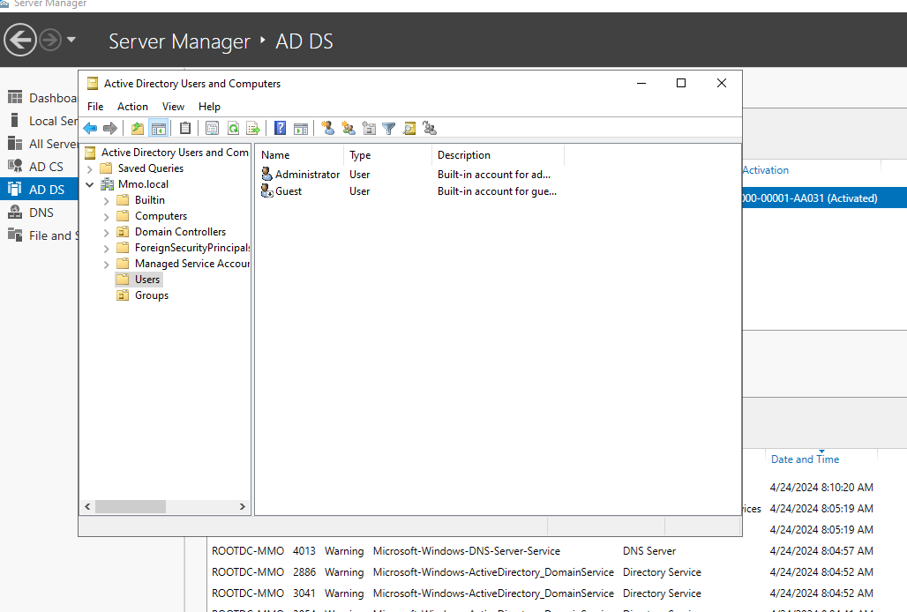Click the tree pane horizontal scrollbar thumb

(131, 507)
